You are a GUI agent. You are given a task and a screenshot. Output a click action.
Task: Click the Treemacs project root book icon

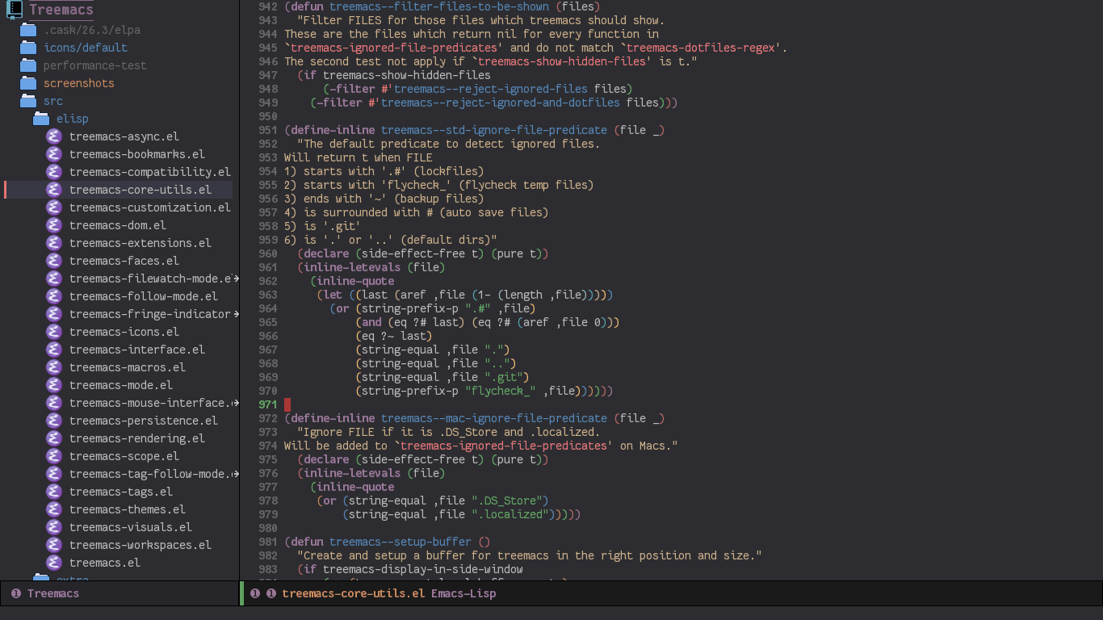[15, 10]
